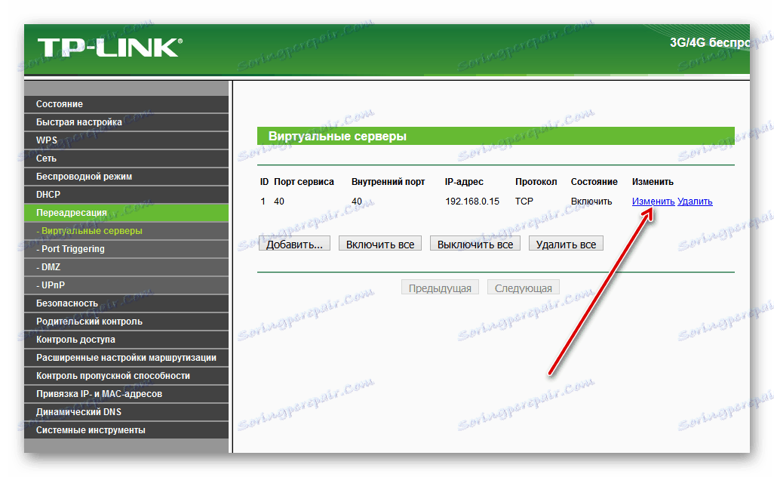Go to Родительский контроль
Viewport: 774px width, 477px height.
coord(127,322)
